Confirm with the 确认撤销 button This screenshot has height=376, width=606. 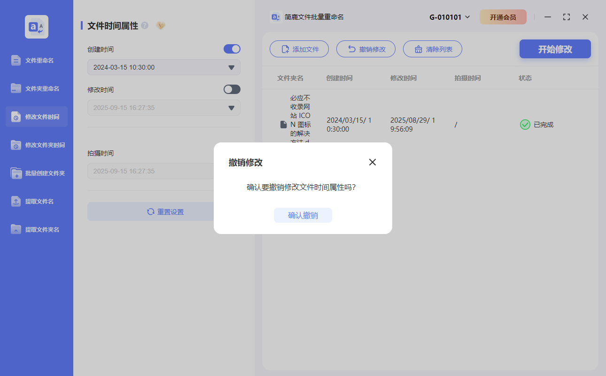303,215
